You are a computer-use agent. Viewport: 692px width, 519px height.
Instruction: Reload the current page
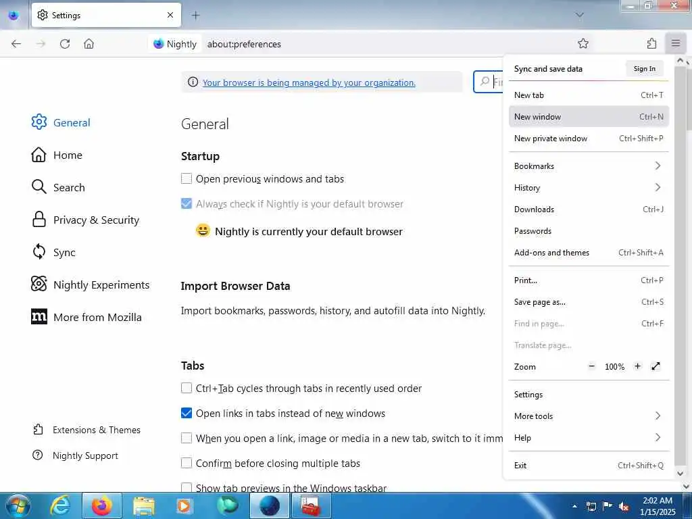click(65, 44)
